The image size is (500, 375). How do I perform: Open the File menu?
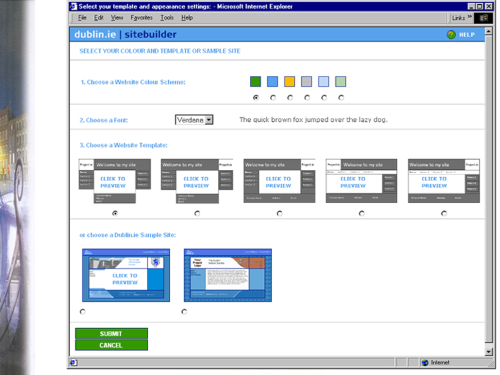point(82,18)
